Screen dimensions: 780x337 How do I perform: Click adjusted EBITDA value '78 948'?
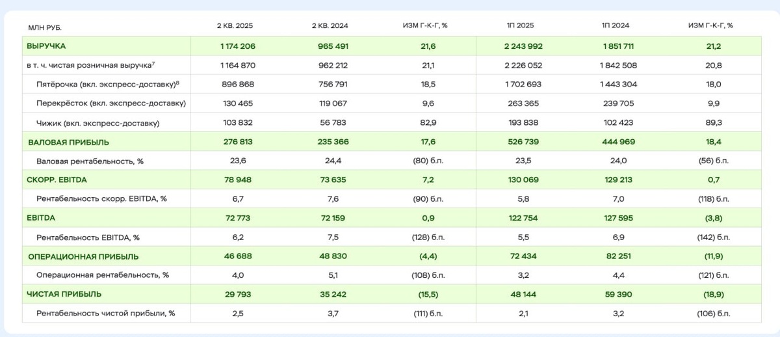click(238, 180)
